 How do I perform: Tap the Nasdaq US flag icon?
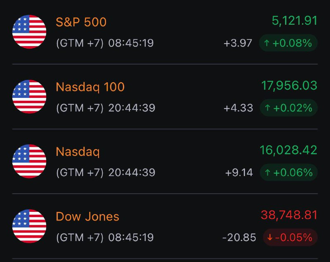coord(29,161)
